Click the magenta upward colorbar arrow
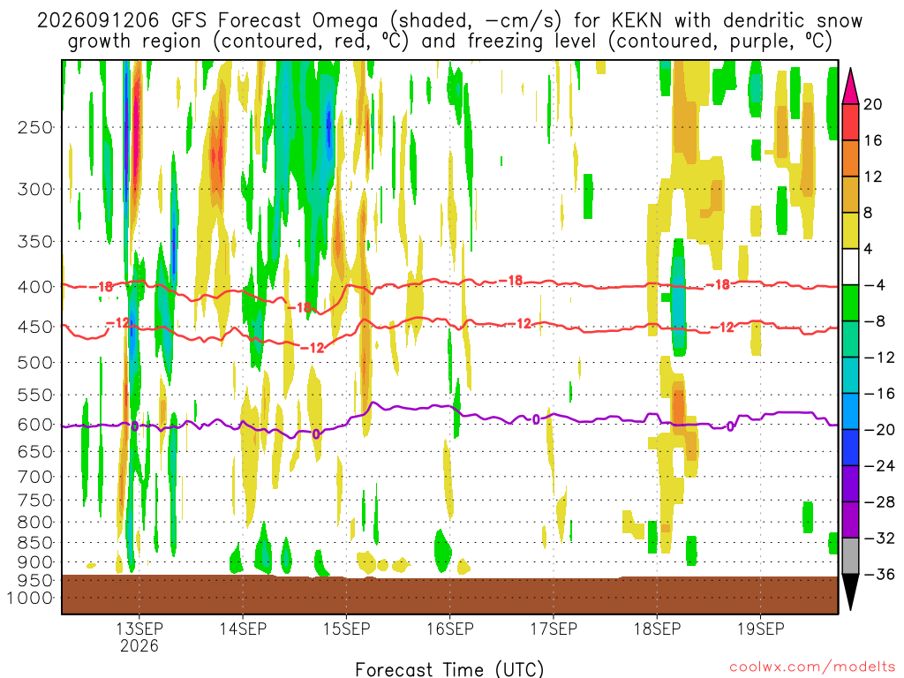904x678 pixels. (x=850, y=87)
